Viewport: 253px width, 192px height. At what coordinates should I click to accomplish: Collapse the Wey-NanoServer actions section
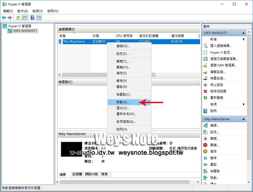243,119
